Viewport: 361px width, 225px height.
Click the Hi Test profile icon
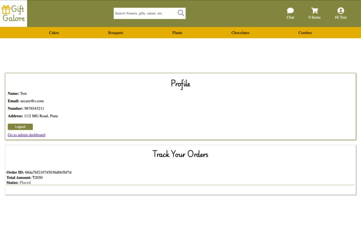341,11
